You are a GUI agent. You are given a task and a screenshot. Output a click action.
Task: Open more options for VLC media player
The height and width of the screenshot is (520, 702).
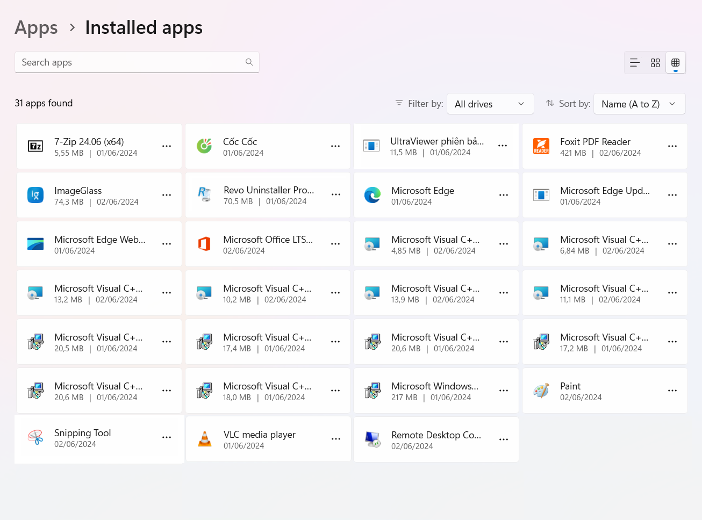coord(336,439)
